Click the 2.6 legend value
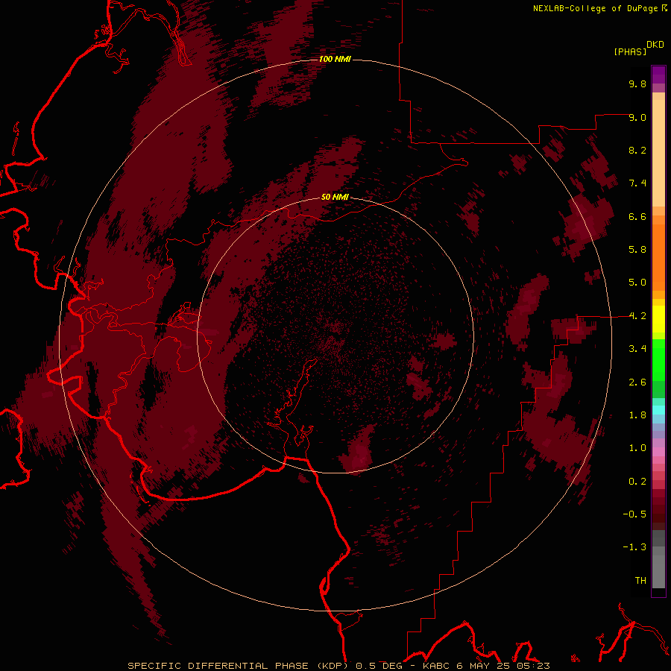Image resolution: width=671 pixels, height=671 pixels. (x=637, y=382)
